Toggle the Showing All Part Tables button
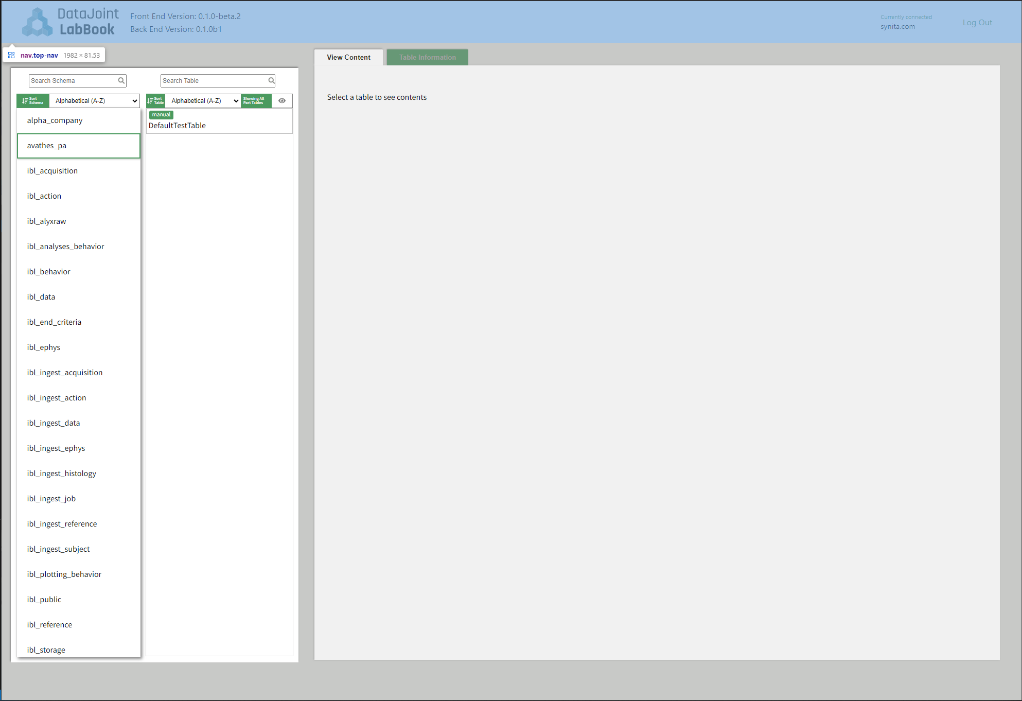 [x=256, y=100]
